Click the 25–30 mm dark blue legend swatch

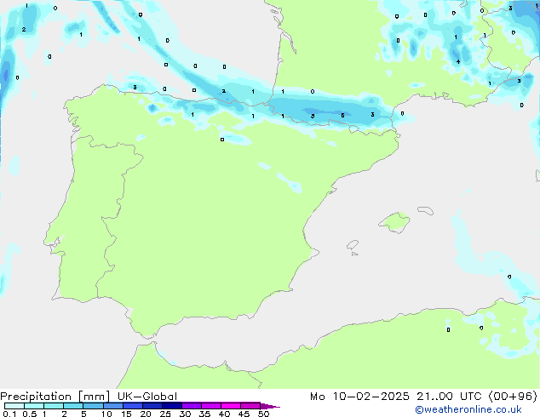[171, 406]
